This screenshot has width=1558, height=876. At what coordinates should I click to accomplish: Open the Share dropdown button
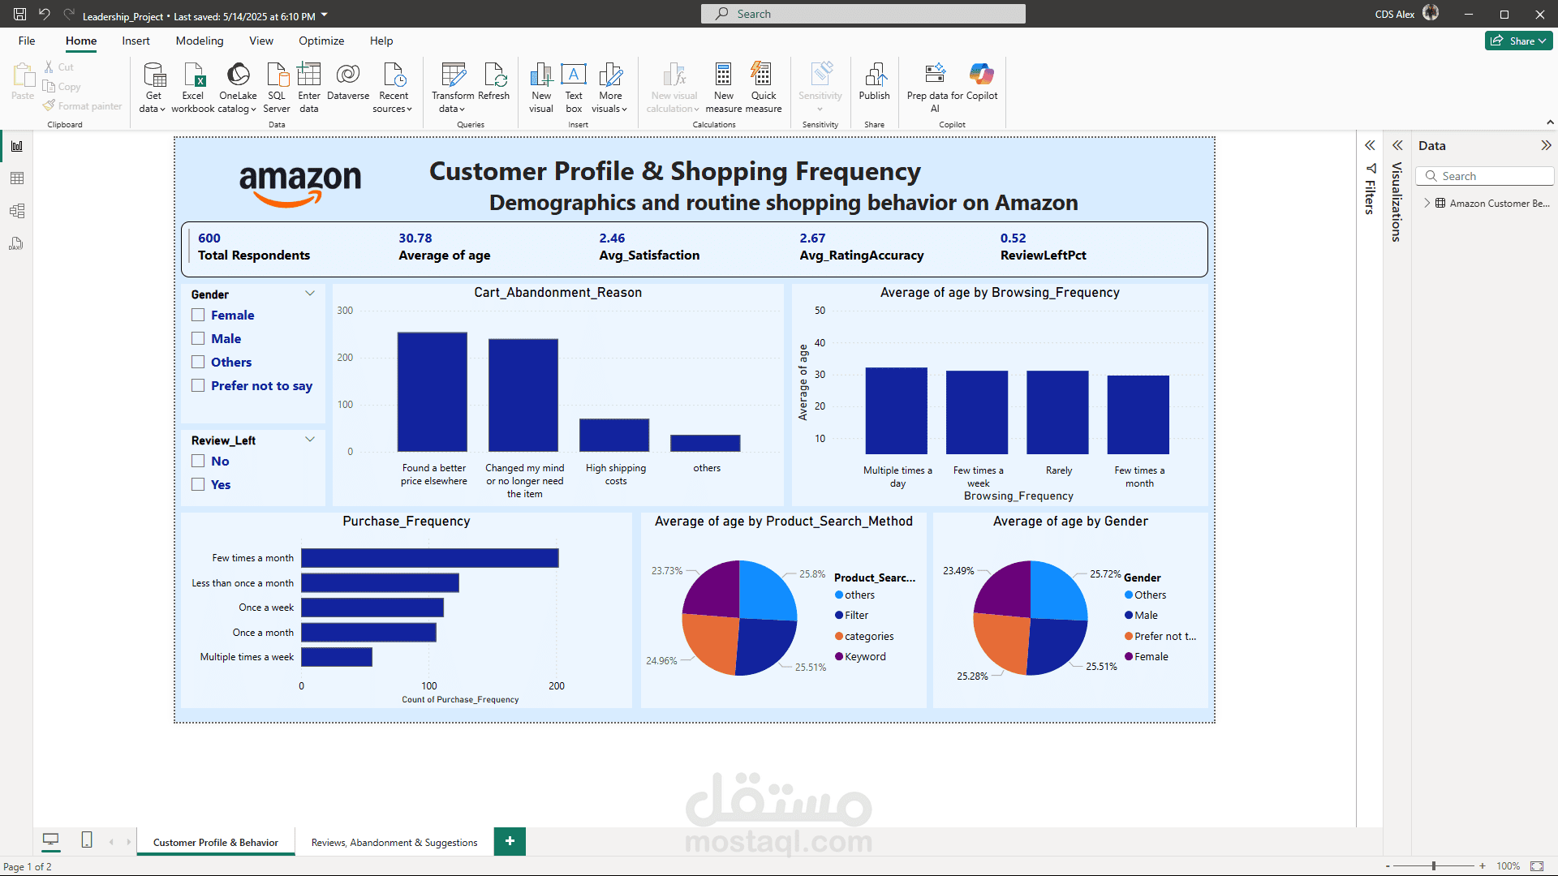click(x=1518, y=41)
